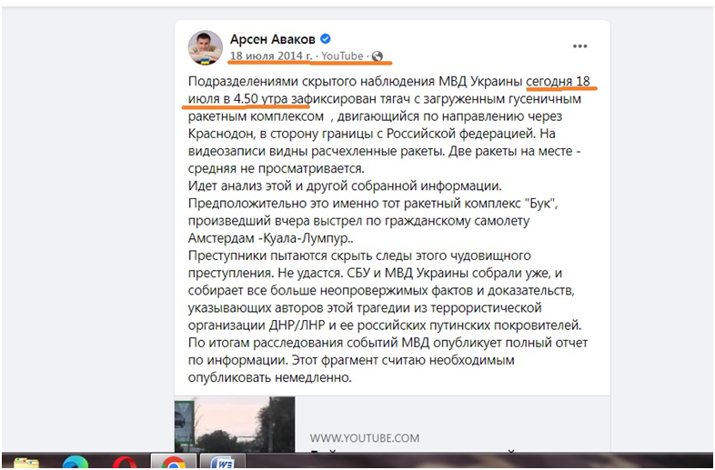
Task: Launch Microsoft Edge from the taskbar
Action: coord(76,462)
